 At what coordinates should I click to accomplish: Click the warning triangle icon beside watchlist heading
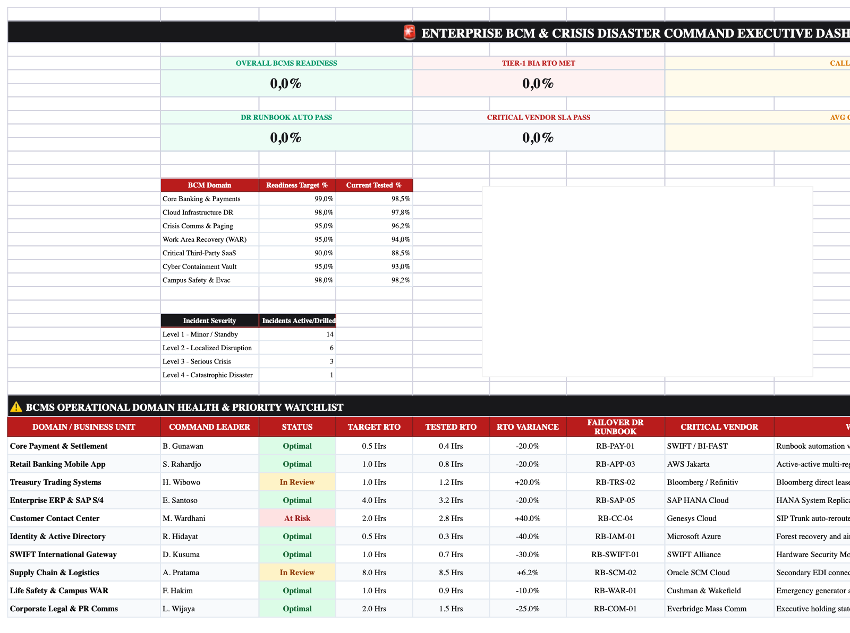click(x=16, y=407)
